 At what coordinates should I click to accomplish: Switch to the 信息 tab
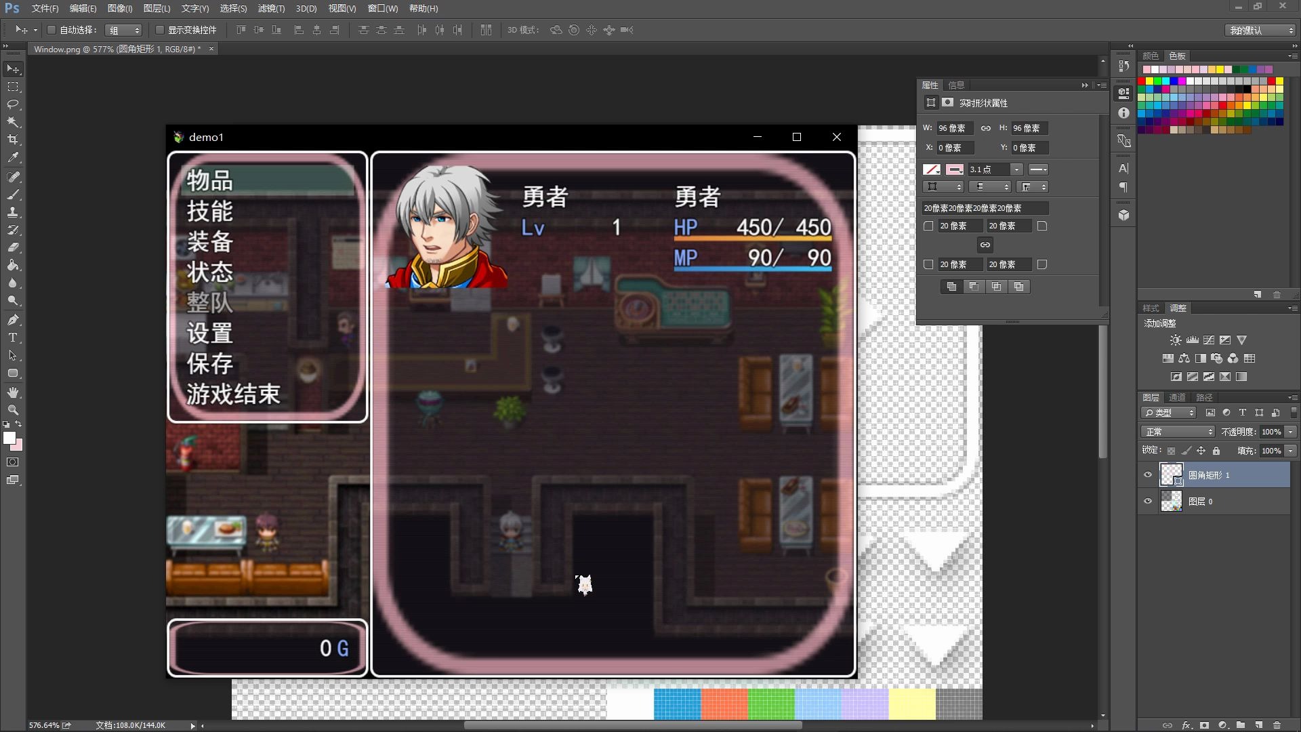pos(956,85)
